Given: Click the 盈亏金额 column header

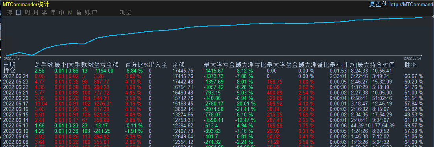Looking at the screenshot, I should [106, 65].
